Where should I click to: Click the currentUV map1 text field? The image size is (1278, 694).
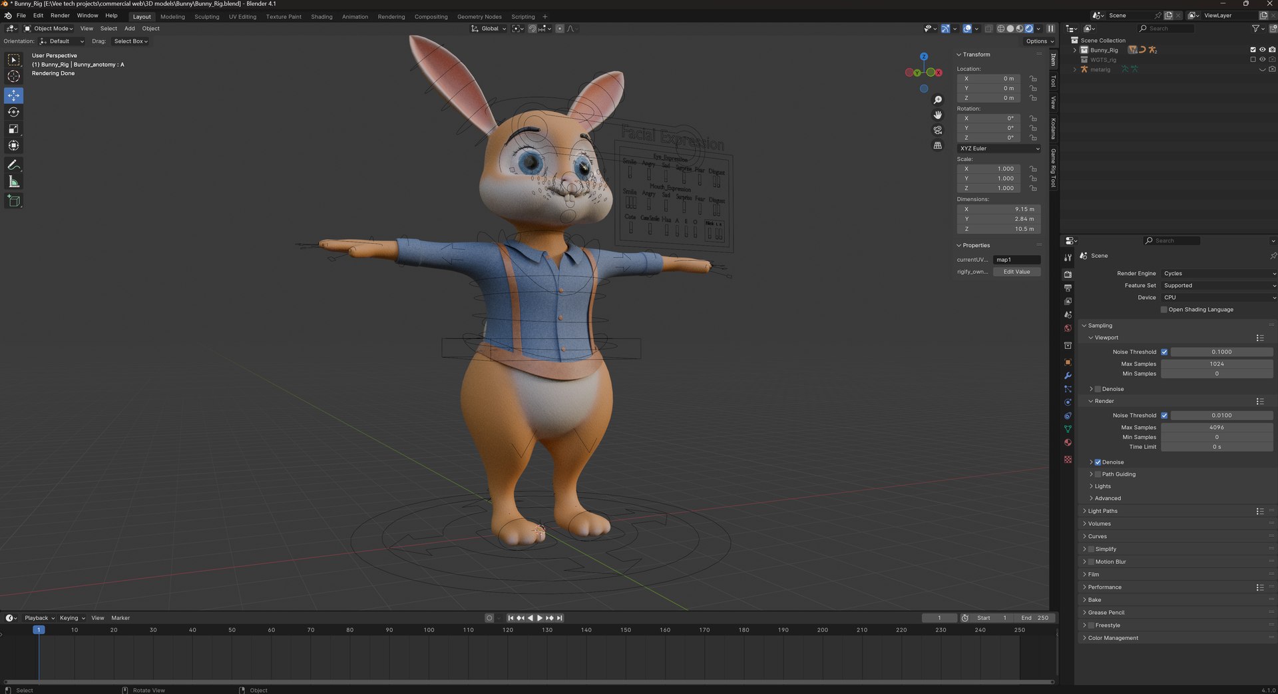point(1016,260)
